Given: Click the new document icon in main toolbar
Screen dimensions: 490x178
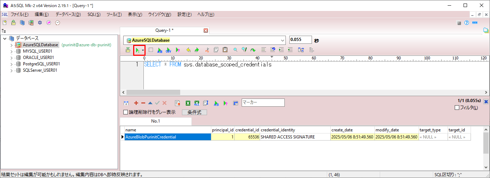Looking at the screenshot, I should (5, 23).
